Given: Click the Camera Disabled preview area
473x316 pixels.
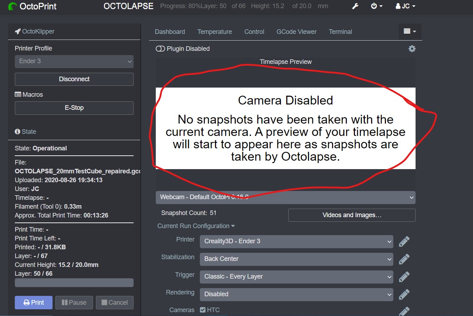Looking at the screenshot, I should (285, 129).
